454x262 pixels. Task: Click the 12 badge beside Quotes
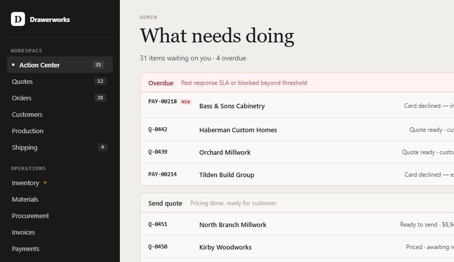click(100, 81)
